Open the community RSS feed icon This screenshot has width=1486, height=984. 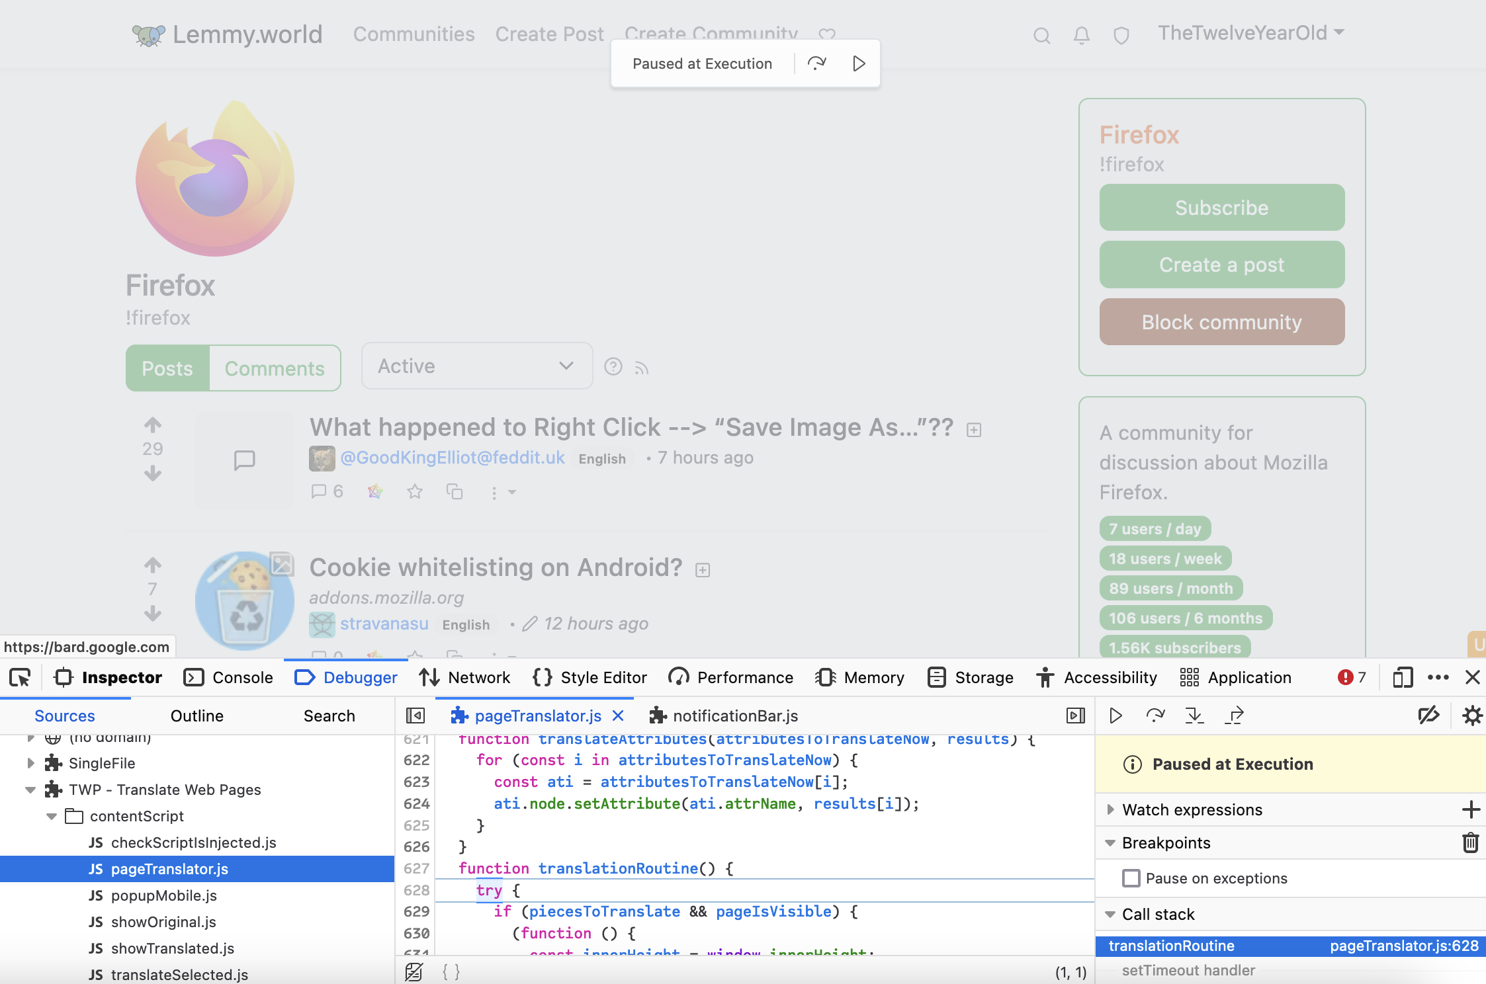point(641,368)
